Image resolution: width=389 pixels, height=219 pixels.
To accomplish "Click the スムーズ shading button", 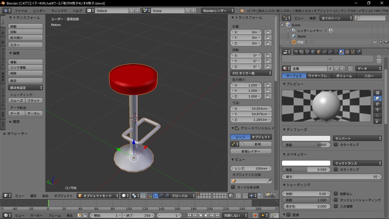I will point(17,100).
